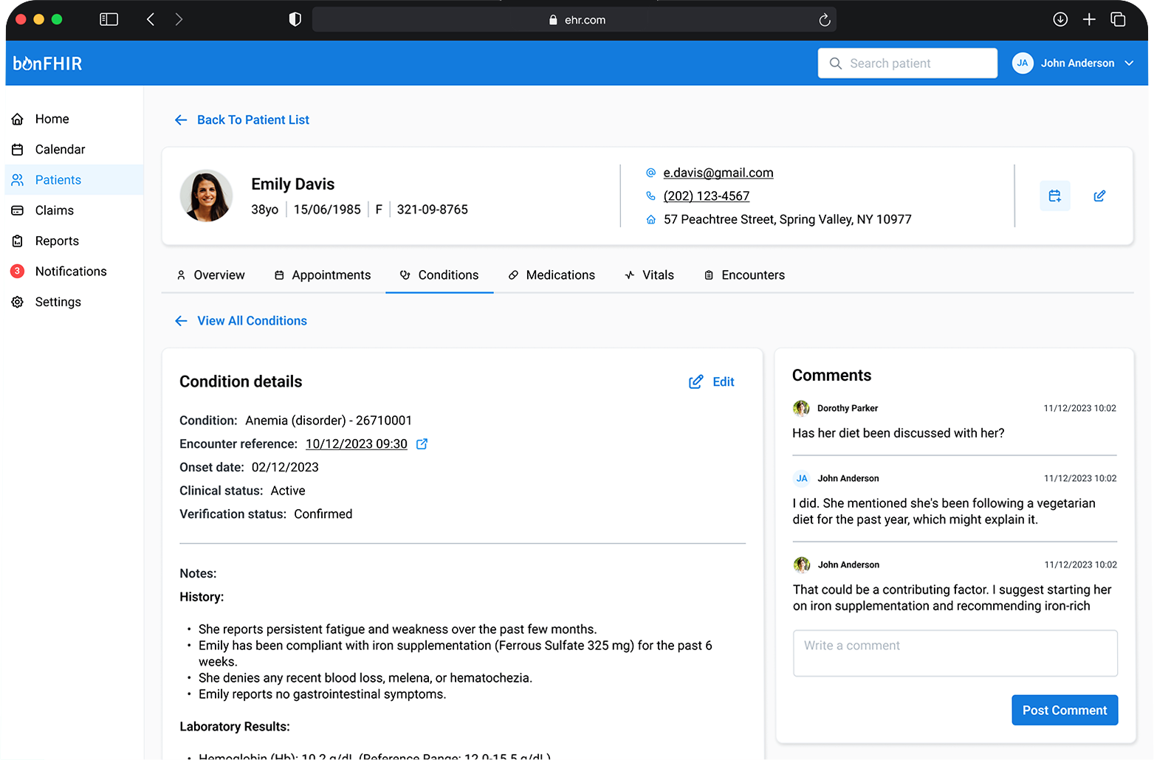Open the Vitals tab
Viewport: 1154px width, 760px height.
(658, 274)
